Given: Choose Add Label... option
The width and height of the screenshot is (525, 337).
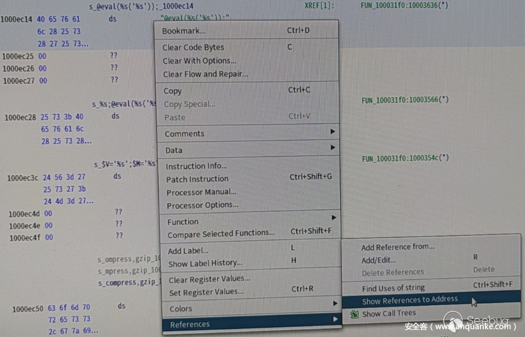Looking at the screenshot, I should [188, 250].
